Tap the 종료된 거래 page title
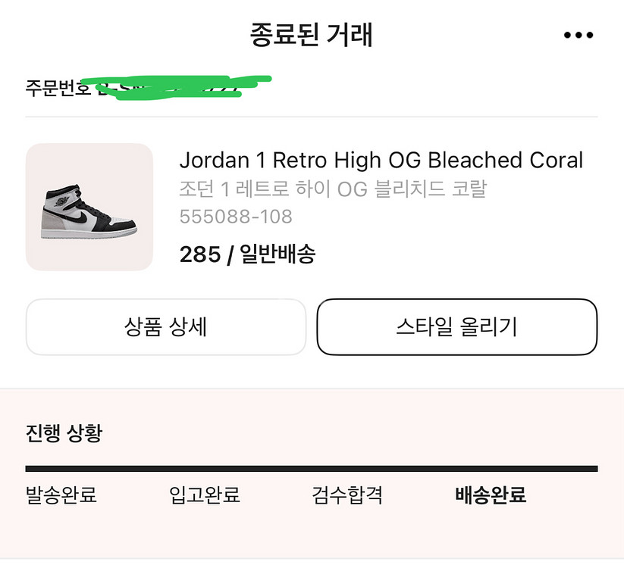624x568 pixels. [x=312, y=34]
